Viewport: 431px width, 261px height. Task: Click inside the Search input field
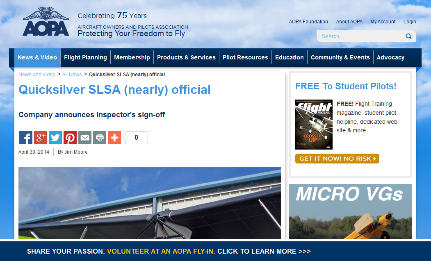pos(361,36)
